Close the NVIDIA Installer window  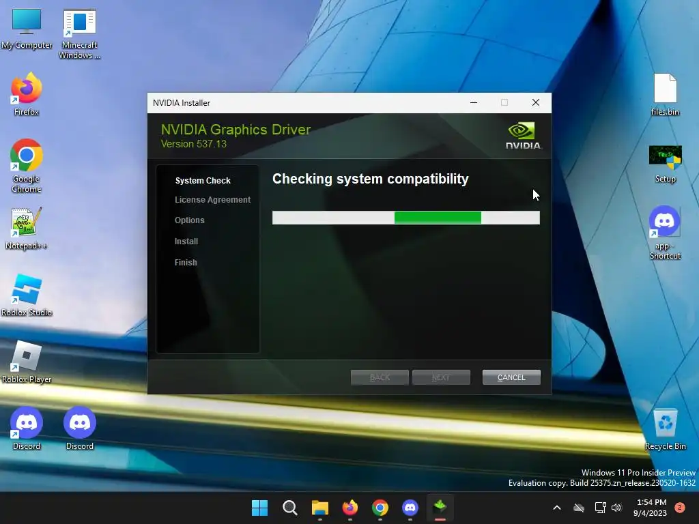pyautogui.click(x=536, y=102)
